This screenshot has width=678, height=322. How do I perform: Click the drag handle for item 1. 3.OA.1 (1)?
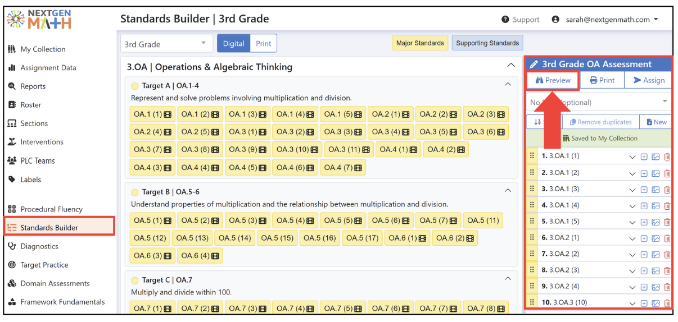click(532, 156)
